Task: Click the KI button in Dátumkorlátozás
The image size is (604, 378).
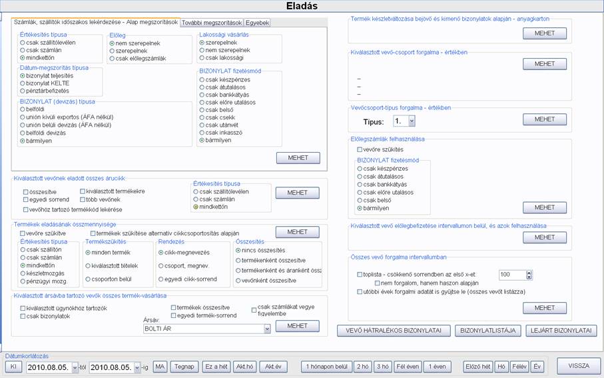Action: pyautogui.click(x=13, y=367)
